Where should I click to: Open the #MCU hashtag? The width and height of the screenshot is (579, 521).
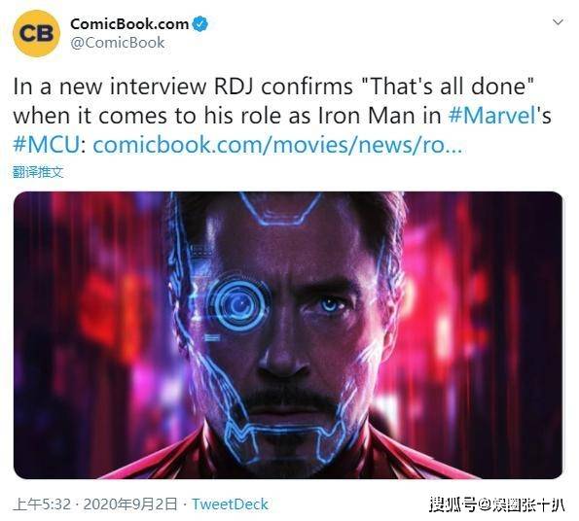point(46,145)
